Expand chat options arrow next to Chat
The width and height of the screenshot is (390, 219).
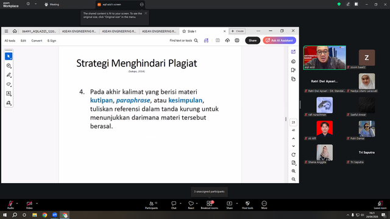click(180, 203)
